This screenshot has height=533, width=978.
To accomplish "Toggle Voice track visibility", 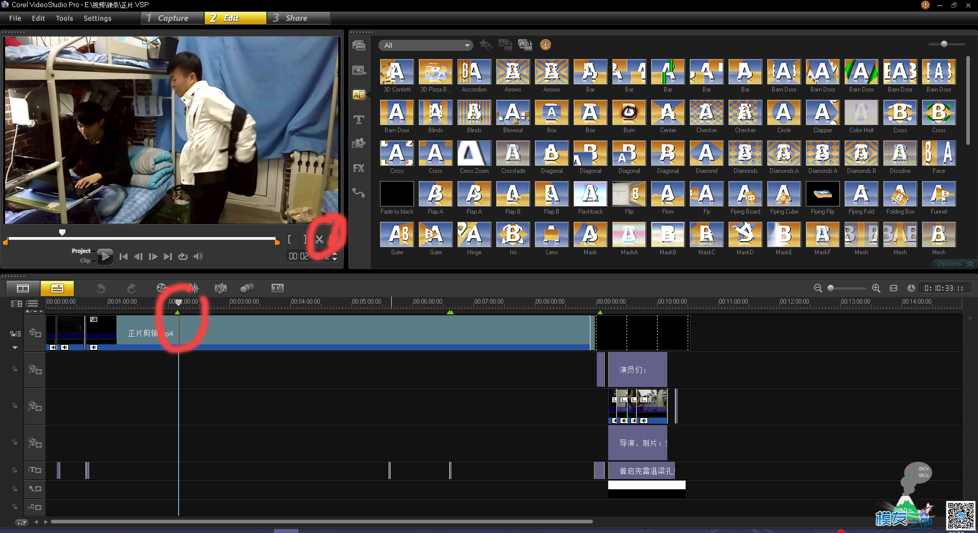I will (35, 489).
